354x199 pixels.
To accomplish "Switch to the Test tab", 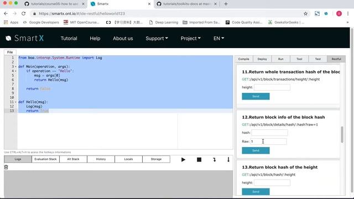I will click(317, 59).
